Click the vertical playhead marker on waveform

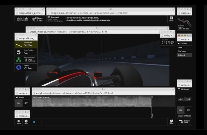pyautogui.click(x=151, y=107)
